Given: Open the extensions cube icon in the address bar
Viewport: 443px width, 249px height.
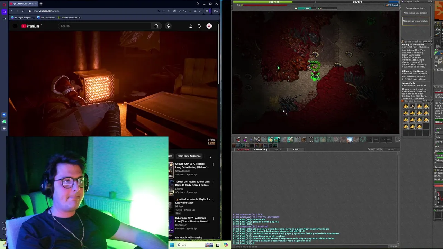Looking at the screenshot, I should coord(207,11).
